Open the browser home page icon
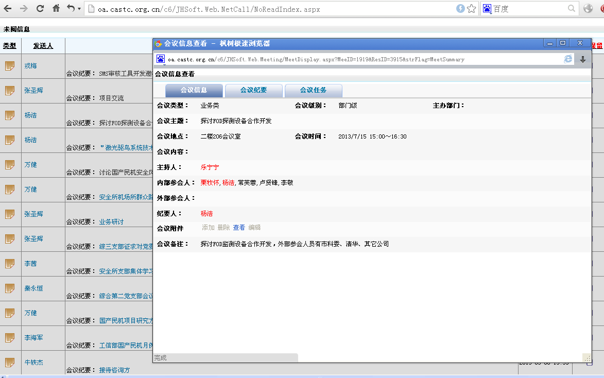604x378 pixels. tap(56, 8)
